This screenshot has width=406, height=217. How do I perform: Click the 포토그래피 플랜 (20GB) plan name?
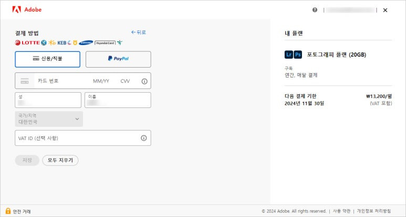337,55
